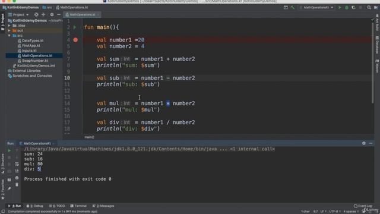
Task: Open Search Everywhere magnifier icon
Action: (369, 8)
